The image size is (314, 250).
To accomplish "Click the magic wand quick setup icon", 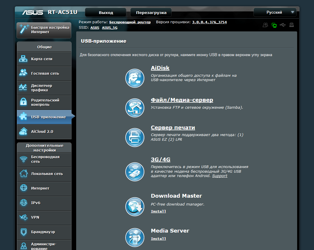I will [24, 29].
